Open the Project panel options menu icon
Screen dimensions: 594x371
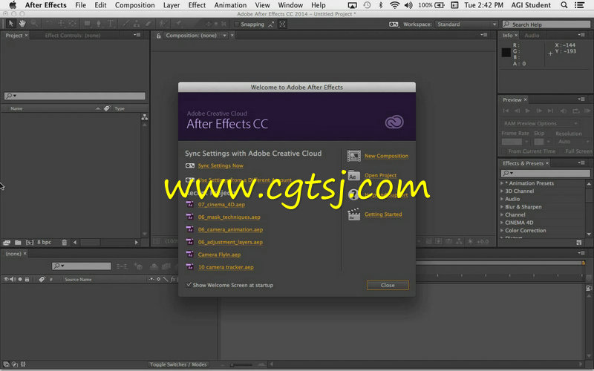[x=137, y=35]
